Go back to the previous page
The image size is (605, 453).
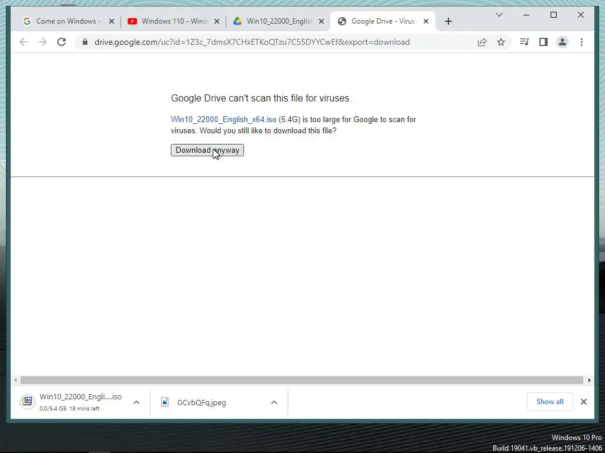tap(24, 42)
